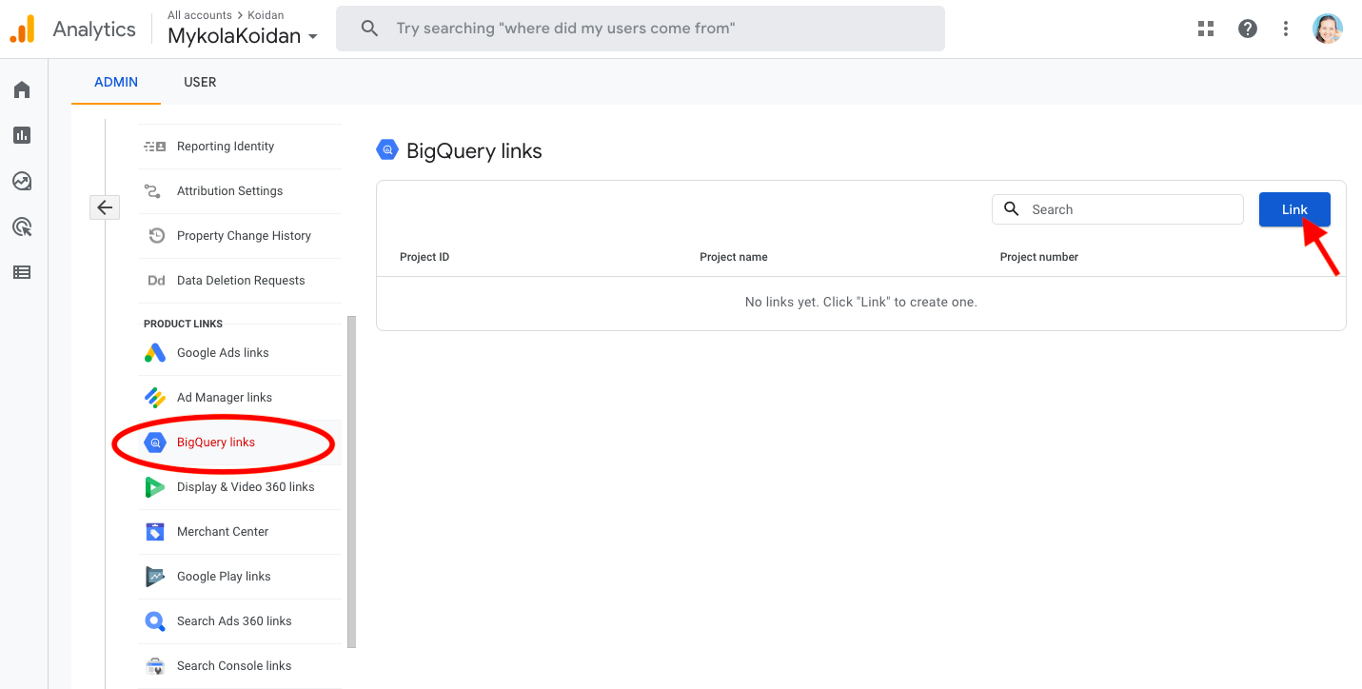1362x689 pixels.
Task: Click the Search Ads 360 magnifier icon
Action: tap(155, 621)
